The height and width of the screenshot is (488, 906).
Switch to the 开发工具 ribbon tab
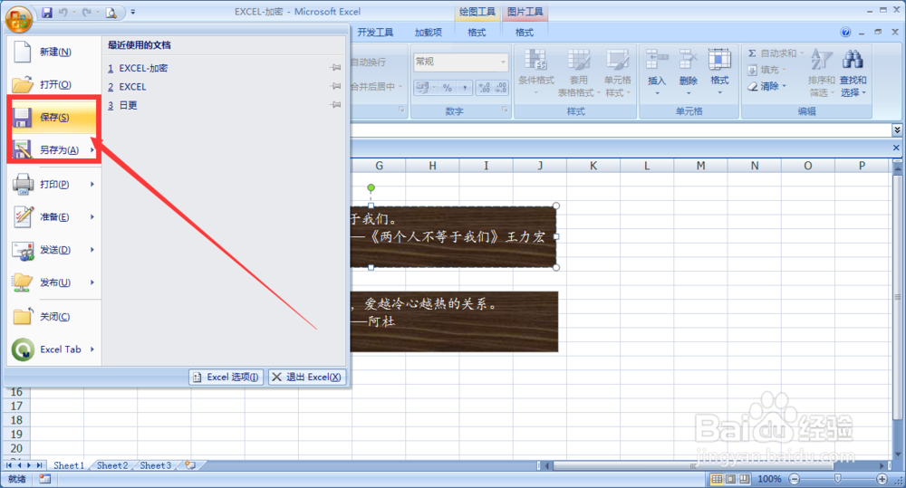coord(375,33)
